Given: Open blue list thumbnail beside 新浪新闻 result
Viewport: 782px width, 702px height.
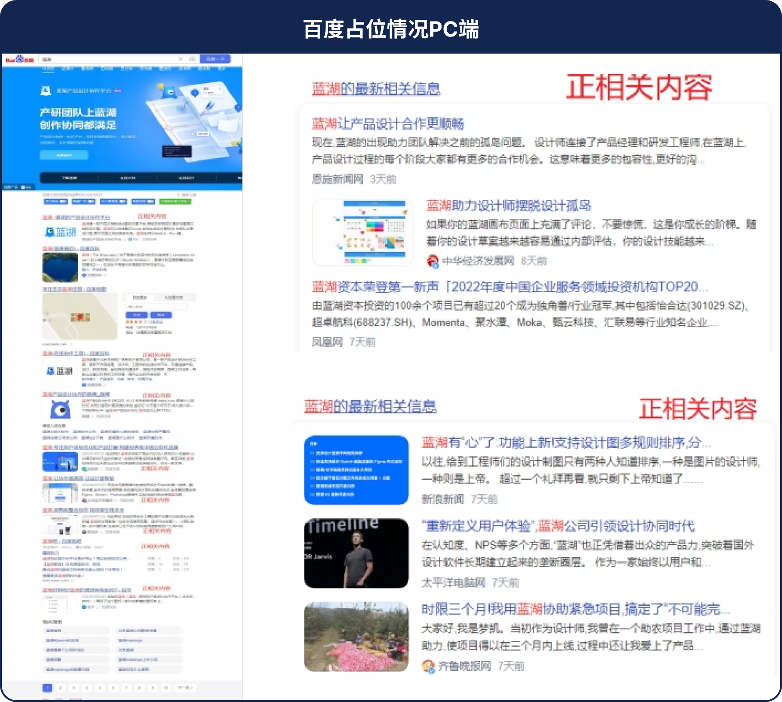Looking at the screenshot, I should click(x=356, y=470).
